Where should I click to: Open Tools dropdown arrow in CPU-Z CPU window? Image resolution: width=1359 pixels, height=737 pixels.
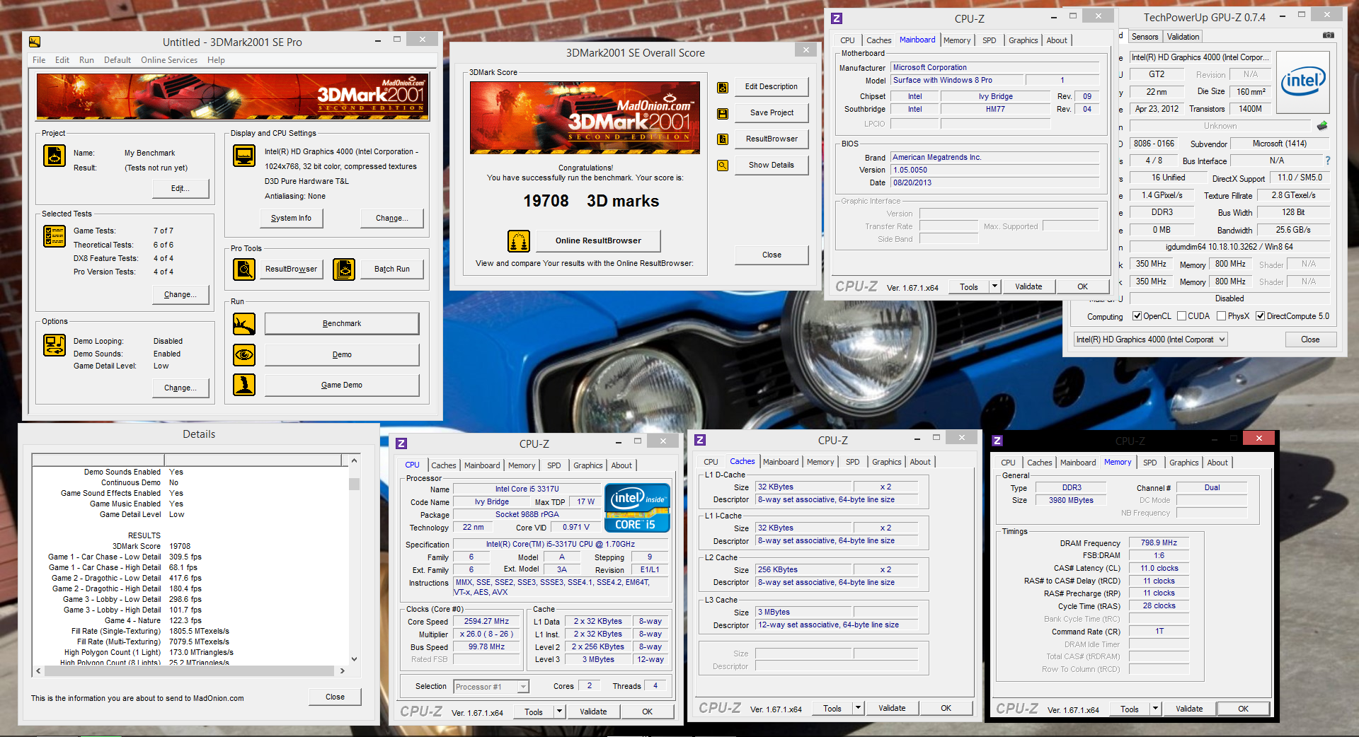point(559,712)
